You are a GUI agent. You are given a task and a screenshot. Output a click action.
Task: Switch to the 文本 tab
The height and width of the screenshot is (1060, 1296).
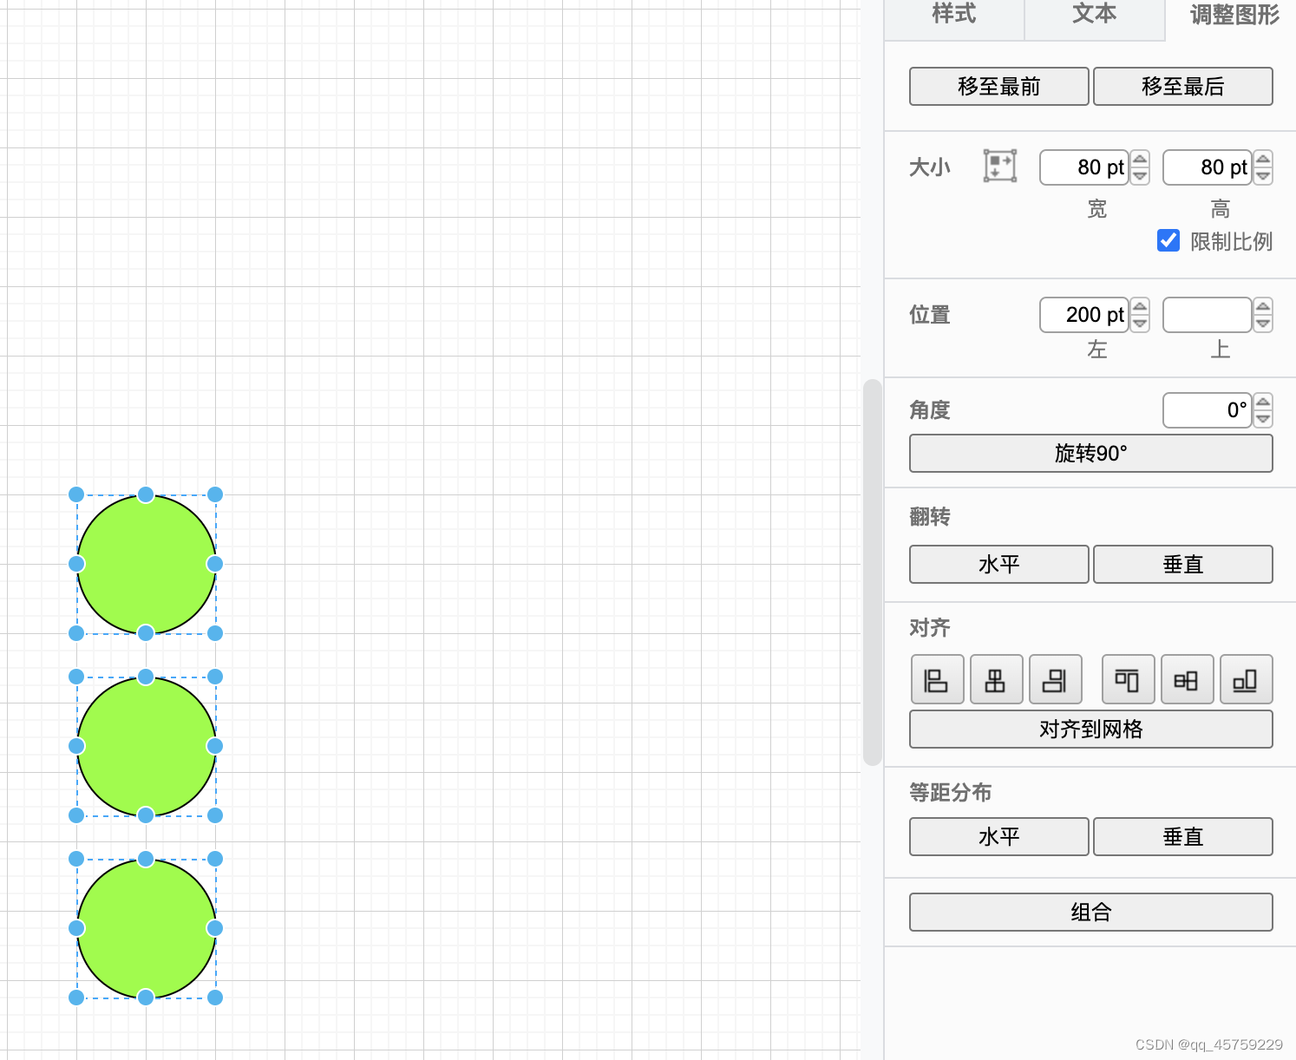(1095, 15)
